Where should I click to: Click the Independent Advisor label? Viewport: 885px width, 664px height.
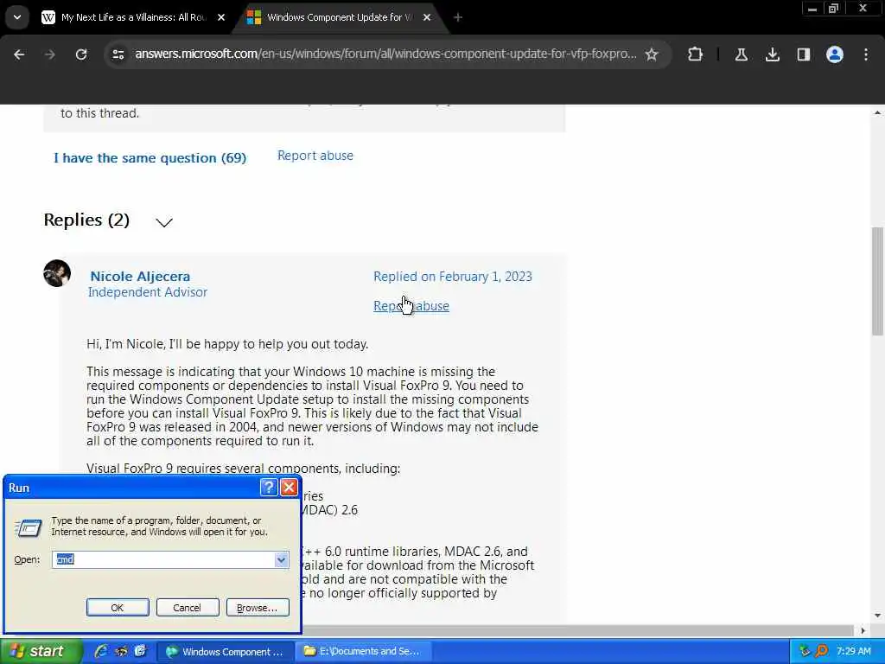(x=148, y=292)
